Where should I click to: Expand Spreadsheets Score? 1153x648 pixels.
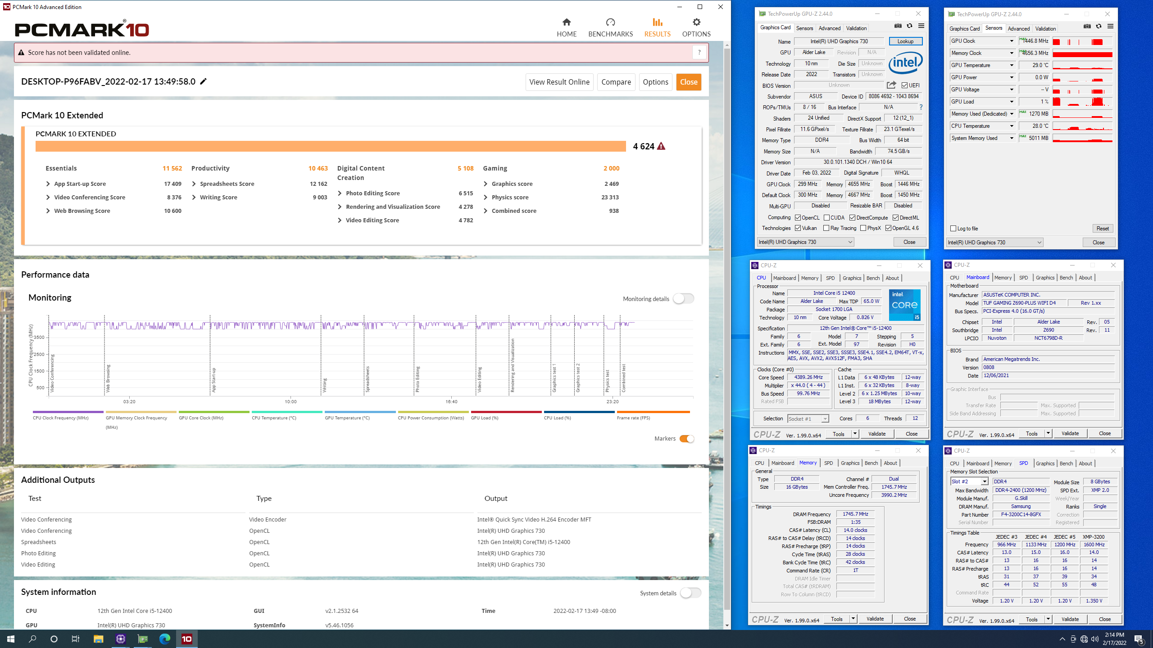194,184
